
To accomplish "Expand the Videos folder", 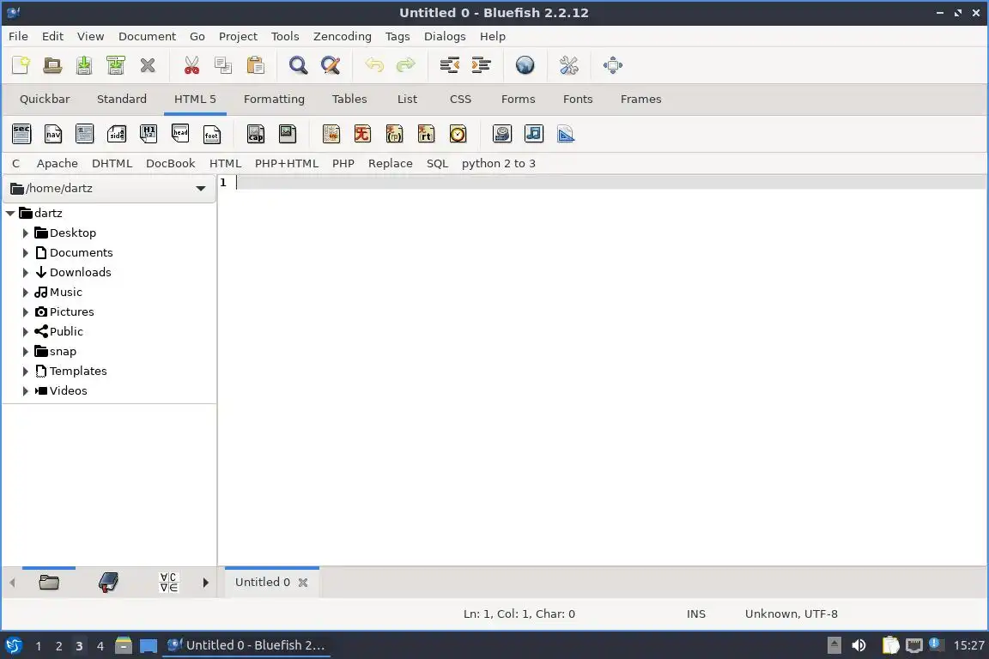I will [25, 391].
